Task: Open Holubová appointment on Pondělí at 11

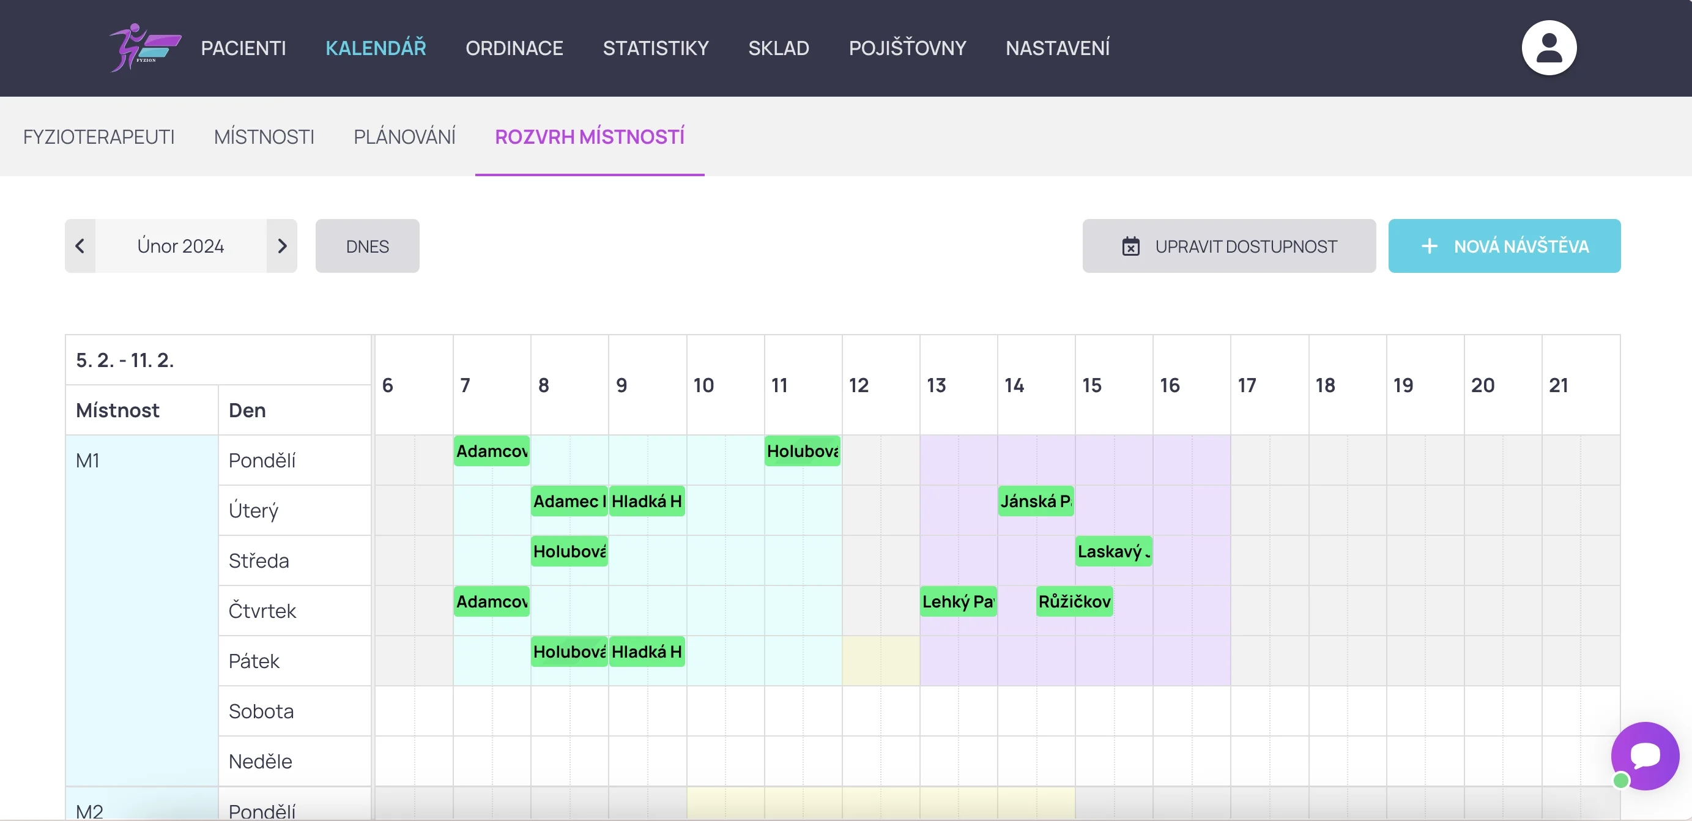Action: tap(801, 451)
